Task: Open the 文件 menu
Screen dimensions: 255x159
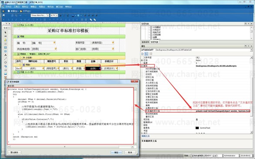Action: coord(8,7)
